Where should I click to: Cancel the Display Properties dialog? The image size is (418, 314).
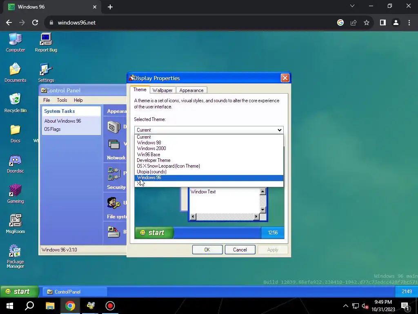click(240, 250)
